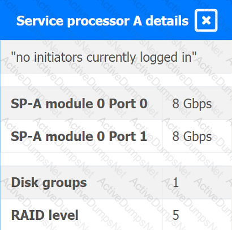Click the 'SP-A module 0 Port 0' label
Viewport: 232px width, 230px height.
tap(79, 104)
